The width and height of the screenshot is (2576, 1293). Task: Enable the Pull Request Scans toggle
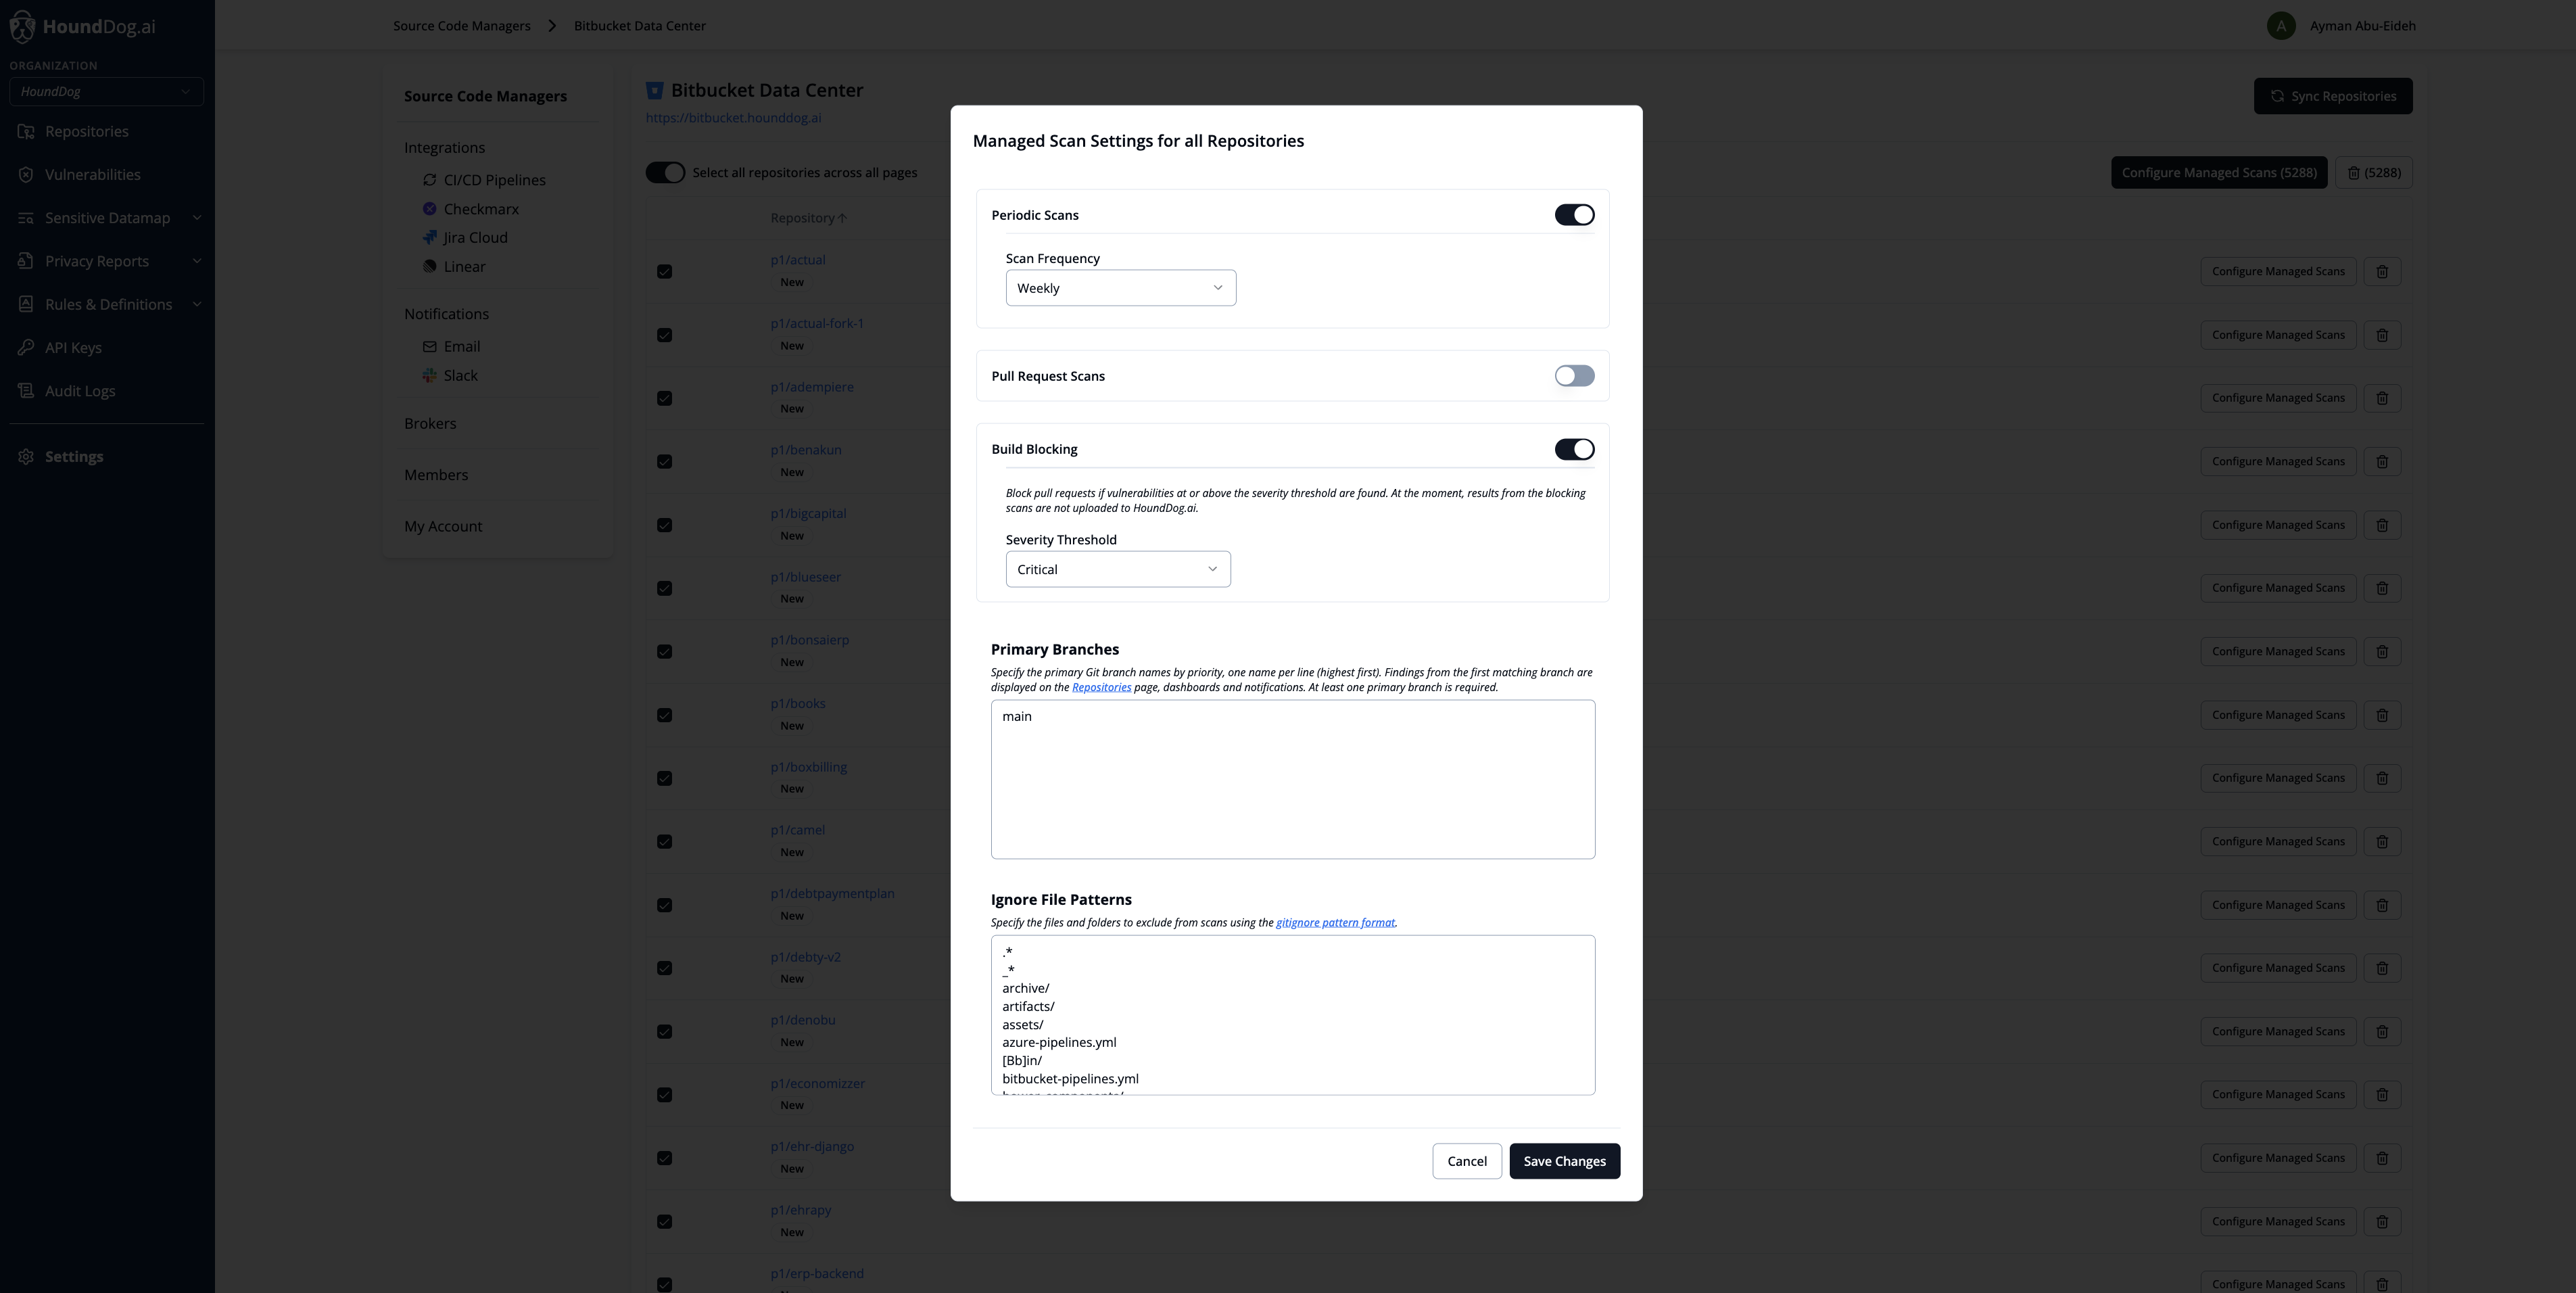1574,376
